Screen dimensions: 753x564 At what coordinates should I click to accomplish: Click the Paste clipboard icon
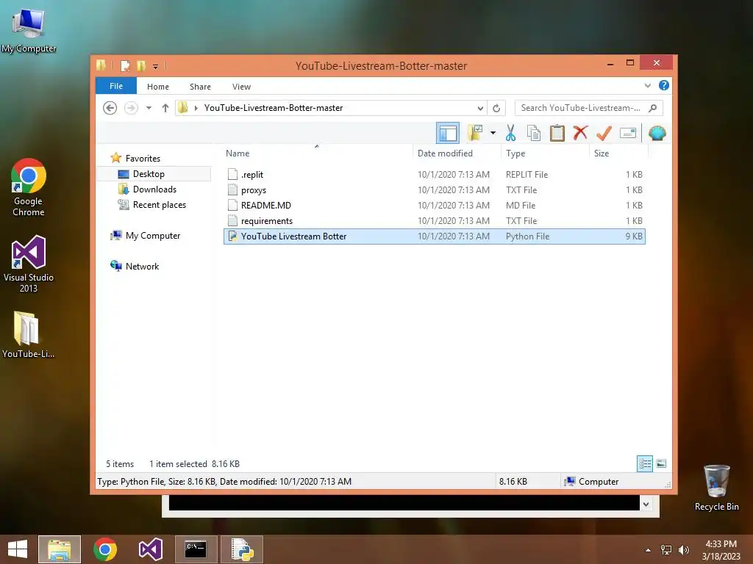[x=557, y=133]
